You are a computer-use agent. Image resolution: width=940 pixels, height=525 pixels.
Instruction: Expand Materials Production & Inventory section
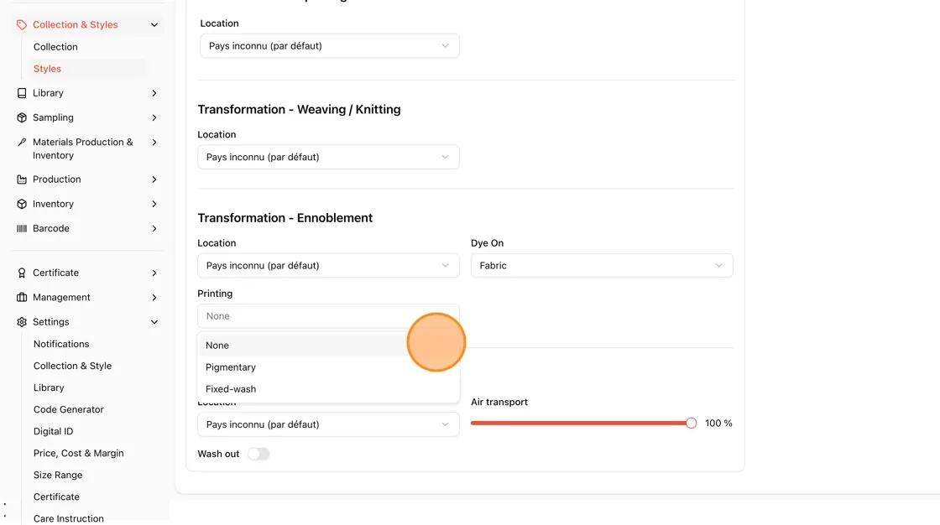tap(154, 142)
